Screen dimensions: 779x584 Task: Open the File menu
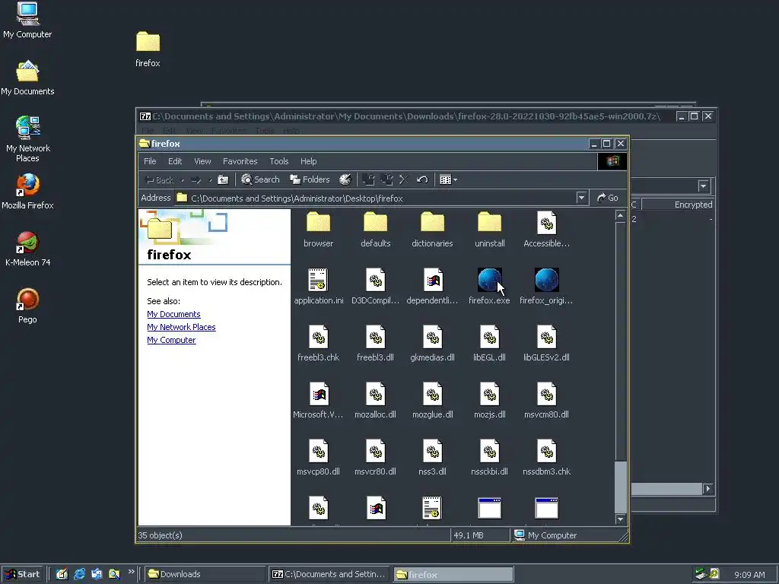tap(150, 161)
